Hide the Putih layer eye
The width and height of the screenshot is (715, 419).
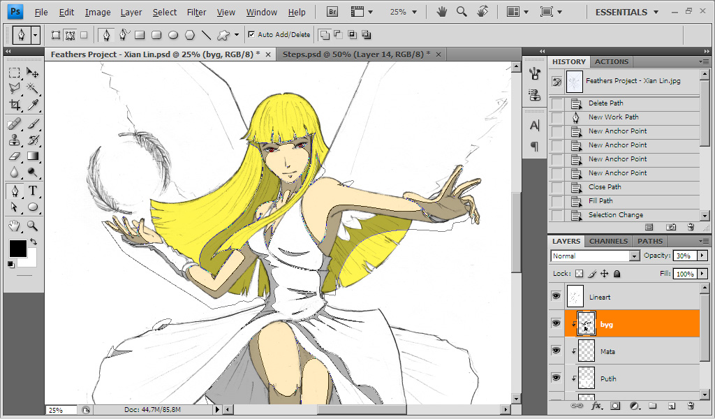(x=556, y=378)
